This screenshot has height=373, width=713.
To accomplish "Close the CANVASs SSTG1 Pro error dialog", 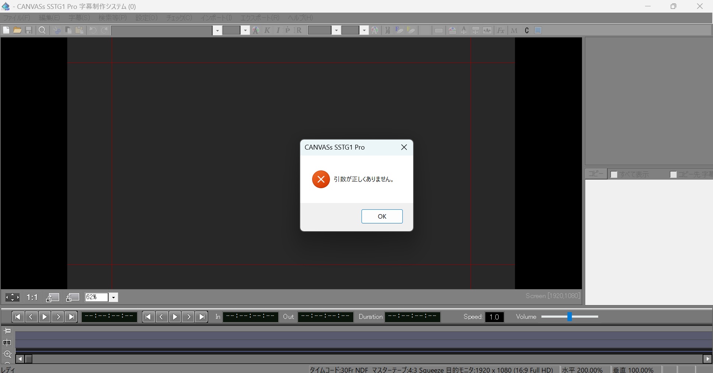I will pyautogui.click(x=404, y=147).
